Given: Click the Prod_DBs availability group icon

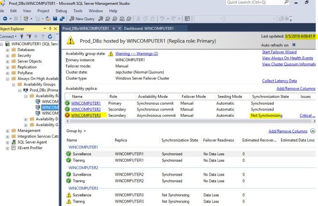Looking at the screenshot, I should [x=26, y=90].
